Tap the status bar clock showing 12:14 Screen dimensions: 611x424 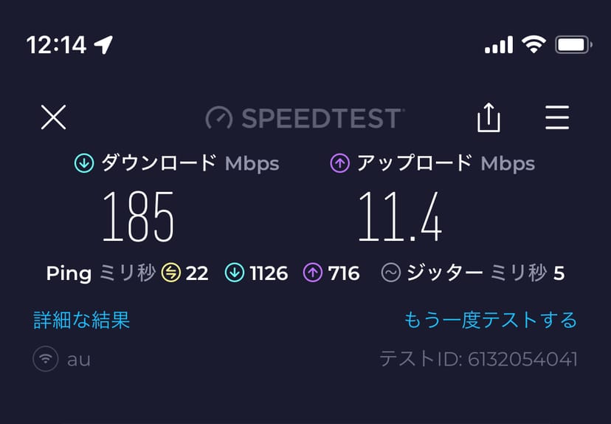[x=57, y=45]
